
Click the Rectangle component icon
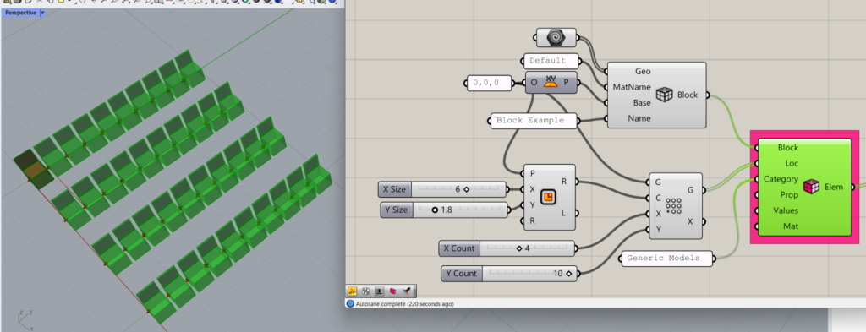548,197
